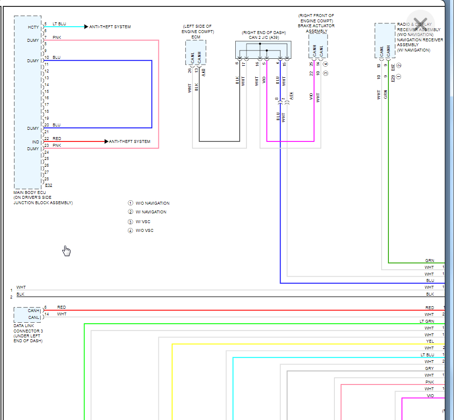Click the CAN 2 J/C (A39) junction connector
Image resolution: width=454 pixels, height=420 pixels.
[263, 50]
